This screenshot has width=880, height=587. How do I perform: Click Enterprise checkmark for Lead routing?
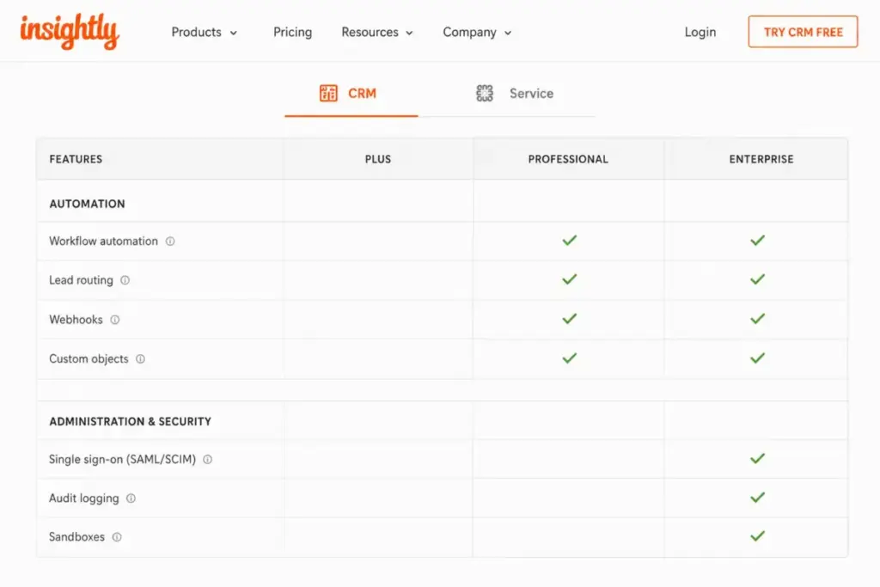point(758,279)
